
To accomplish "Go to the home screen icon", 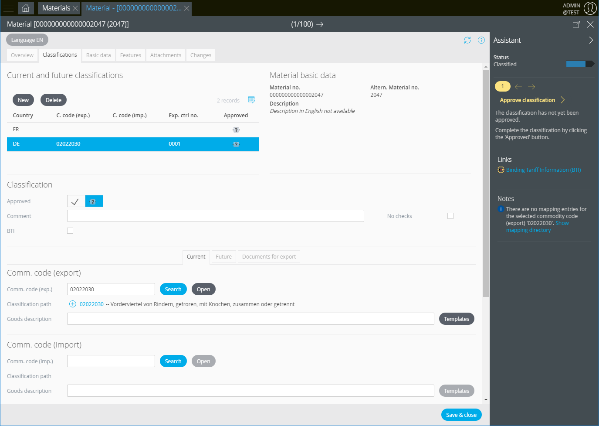I will click(26, 8).
